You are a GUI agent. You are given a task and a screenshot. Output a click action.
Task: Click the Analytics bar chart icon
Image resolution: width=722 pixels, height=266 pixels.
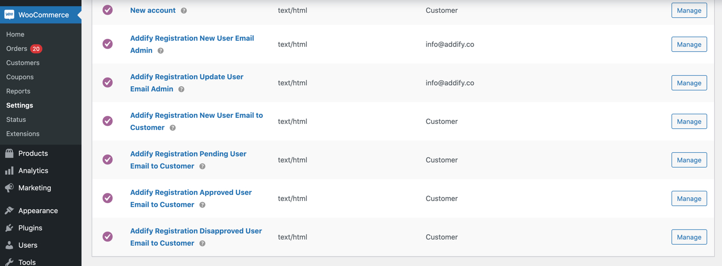click(x=9, y=171)
